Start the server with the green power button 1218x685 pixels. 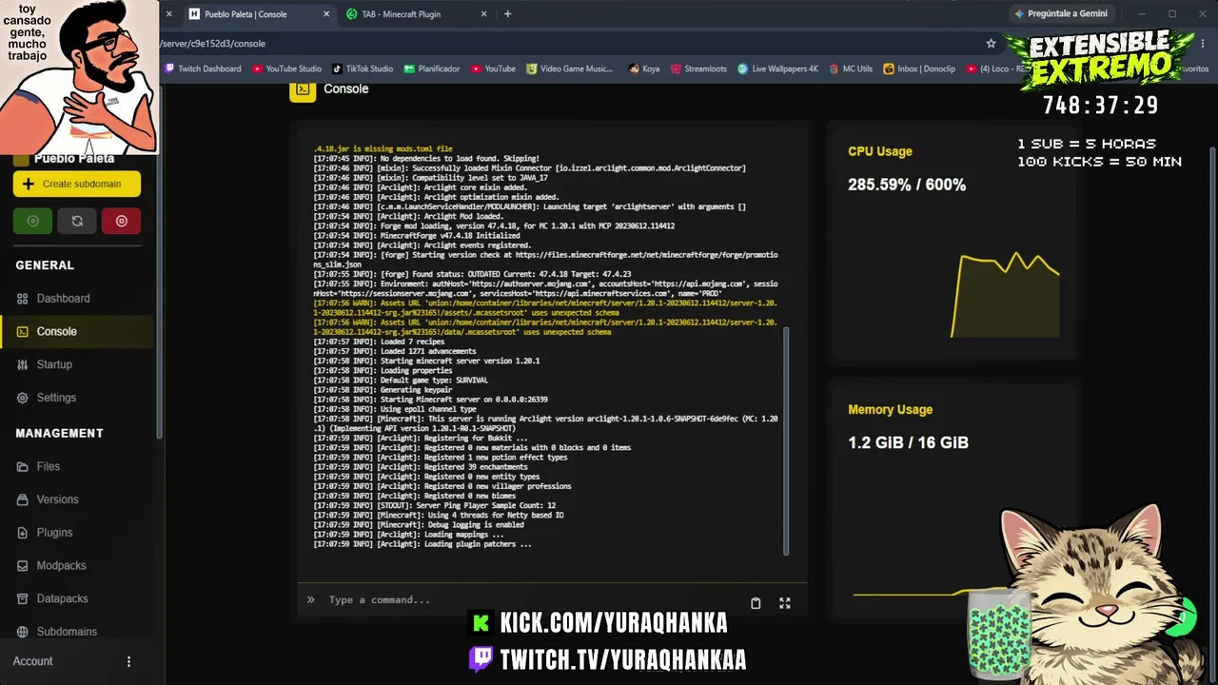pyautogui.click(x=32, y=221)
